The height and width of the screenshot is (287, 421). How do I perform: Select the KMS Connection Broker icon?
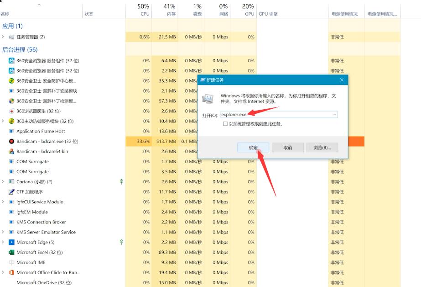pos(11,222)
